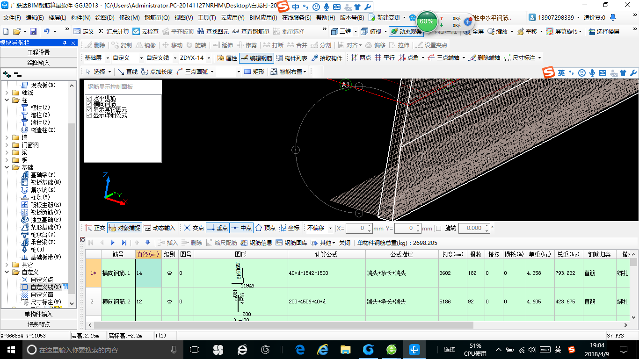Click 单构件输入 button
This screenshot has width=639, height=359.
(x=39, y=314)
